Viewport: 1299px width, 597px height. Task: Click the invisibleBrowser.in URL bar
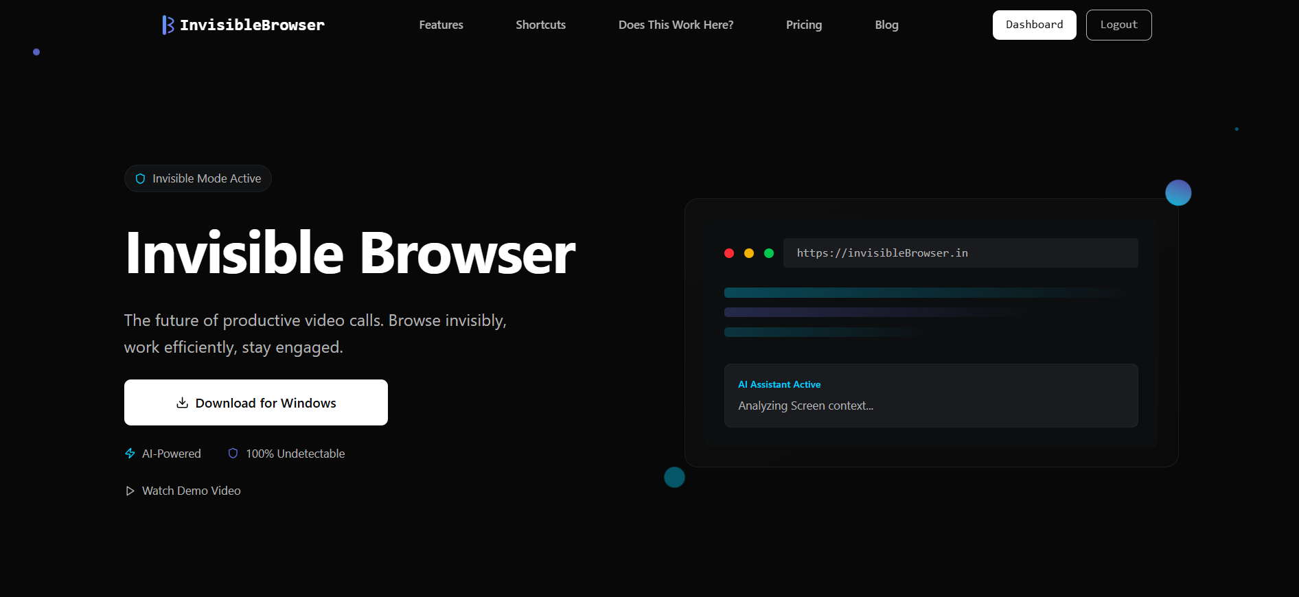click(961, 253)
